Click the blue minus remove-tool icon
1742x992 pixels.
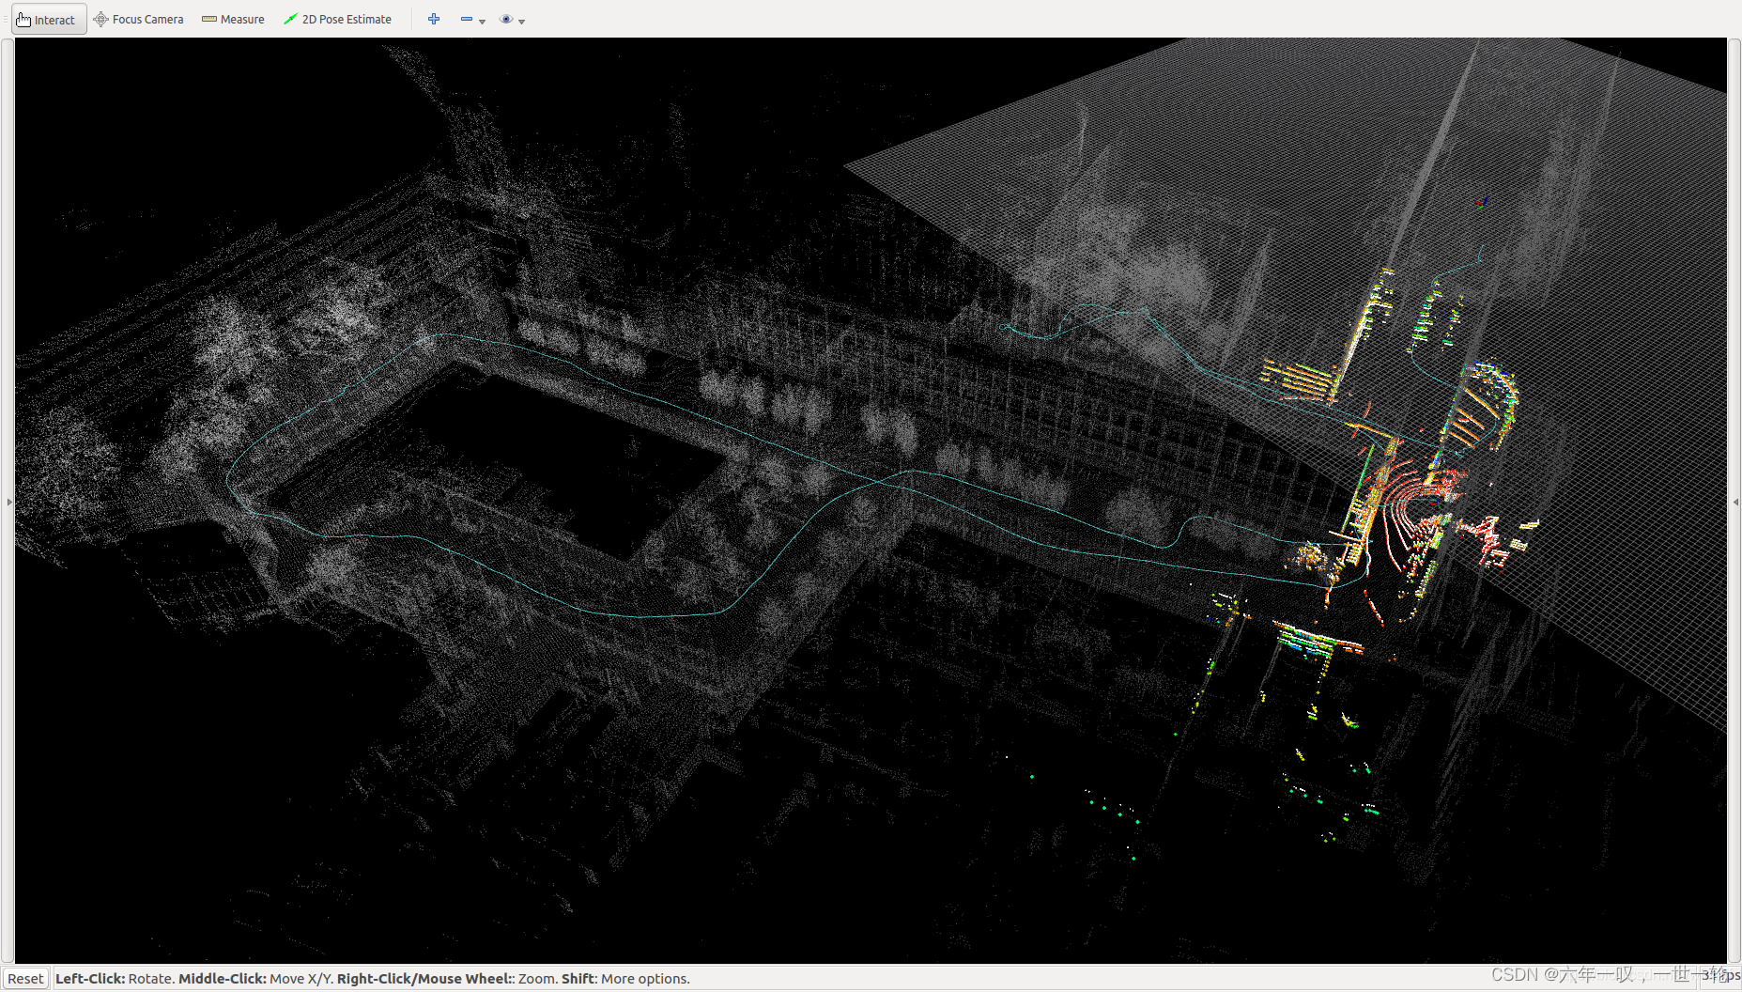(x=467, y=19)
